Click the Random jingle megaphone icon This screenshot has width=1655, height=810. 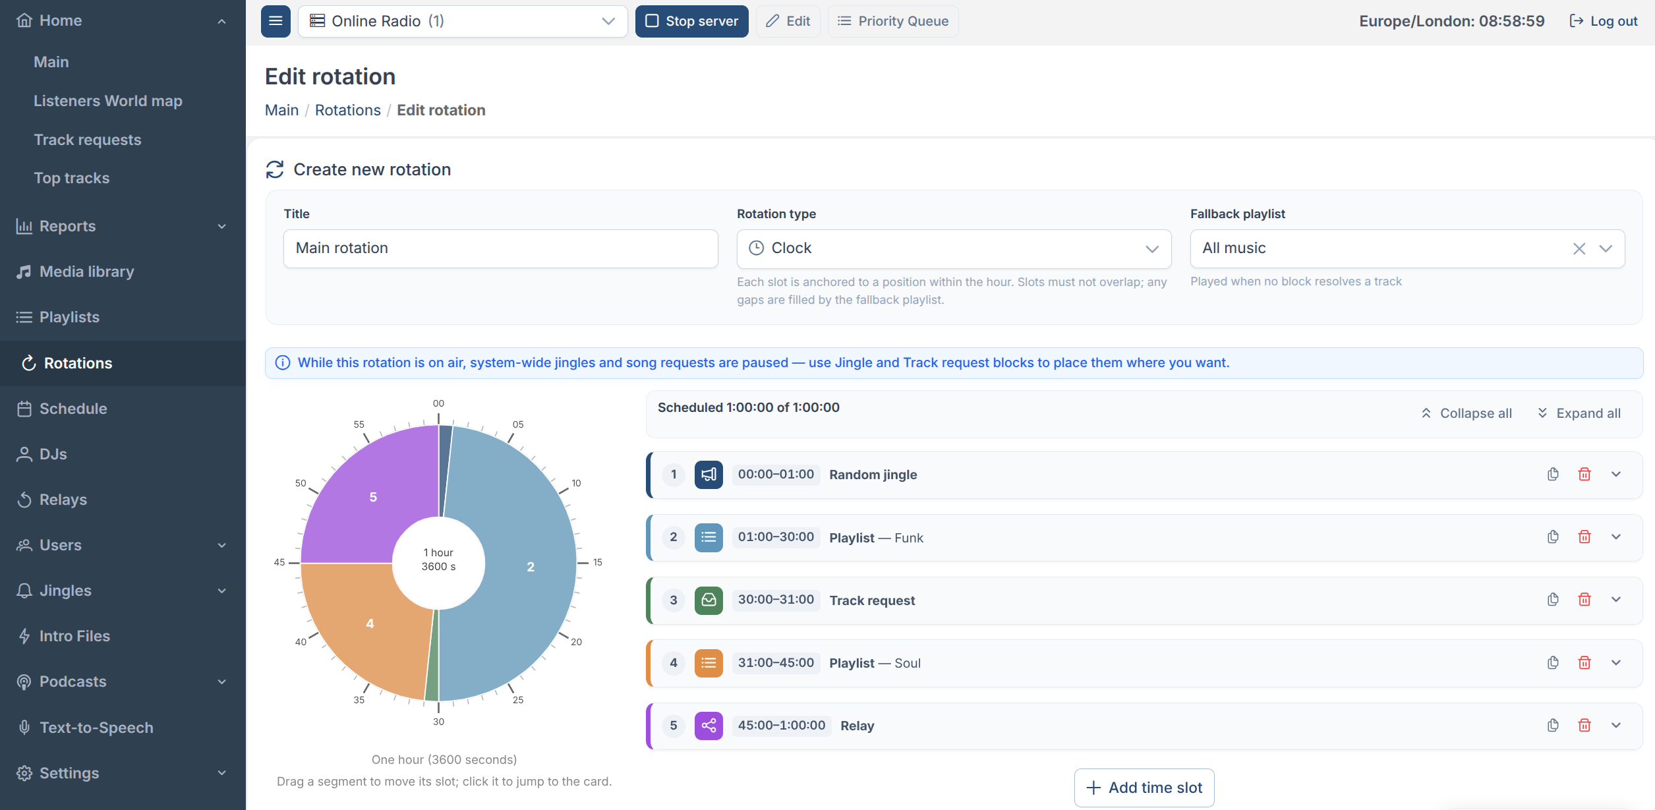point(709,475)
